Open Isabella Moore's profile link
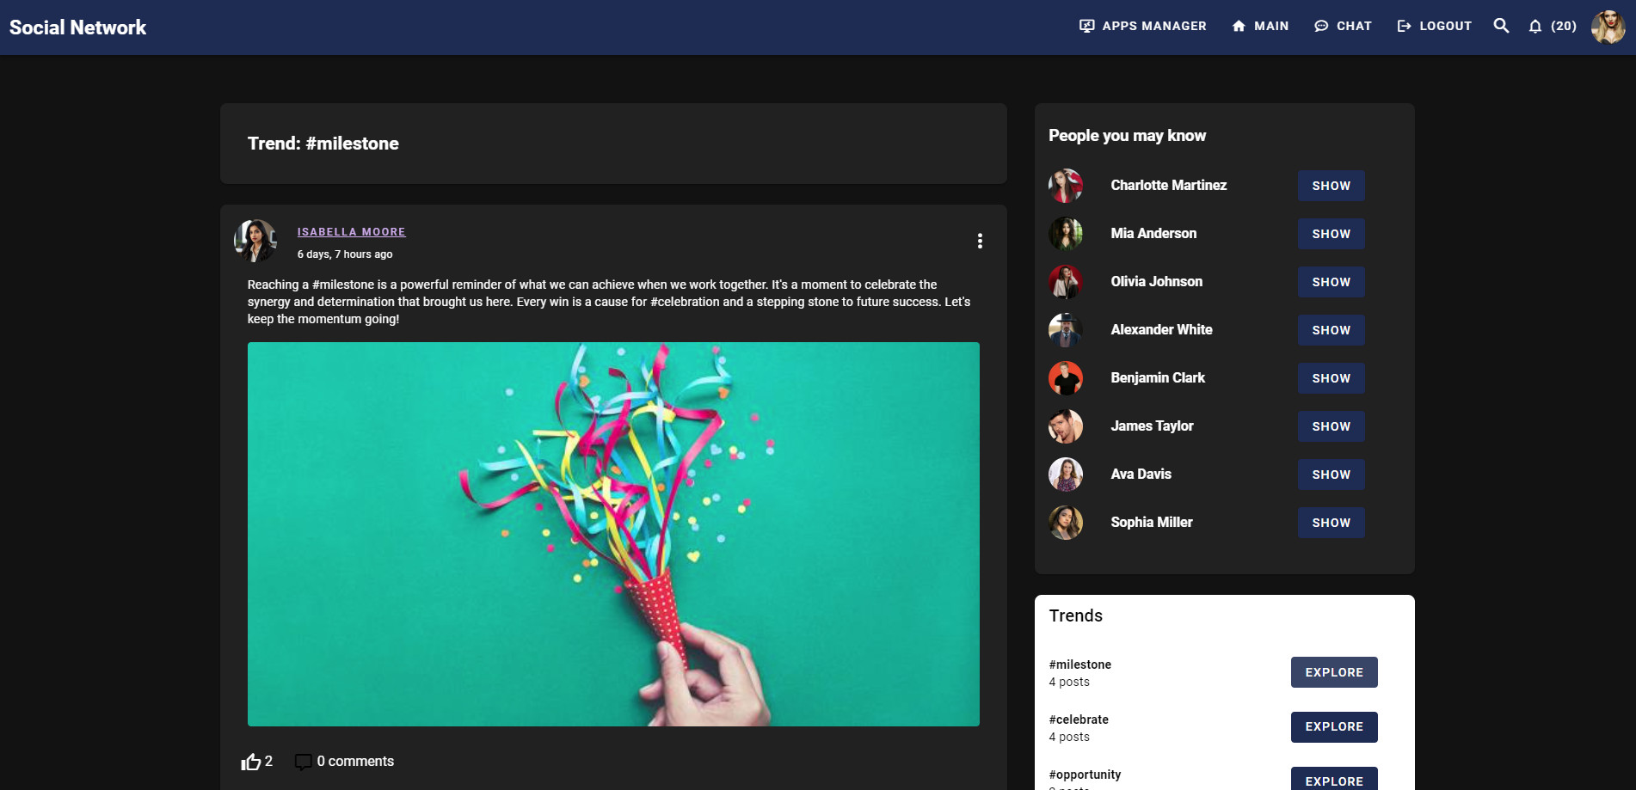Viewport: 1636px width, 790px height. pos(351,231)
